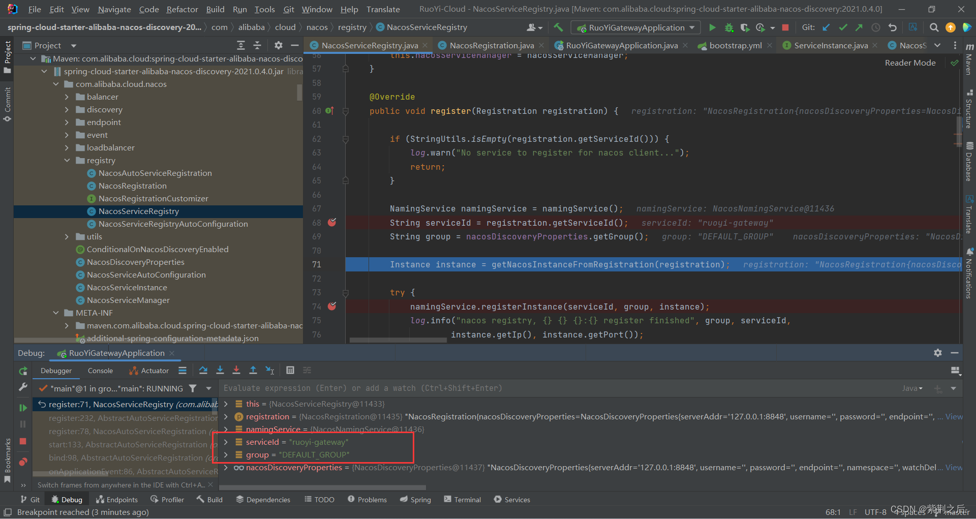Expand the registration variable node
Screen dimensions: 976x519
226,416
